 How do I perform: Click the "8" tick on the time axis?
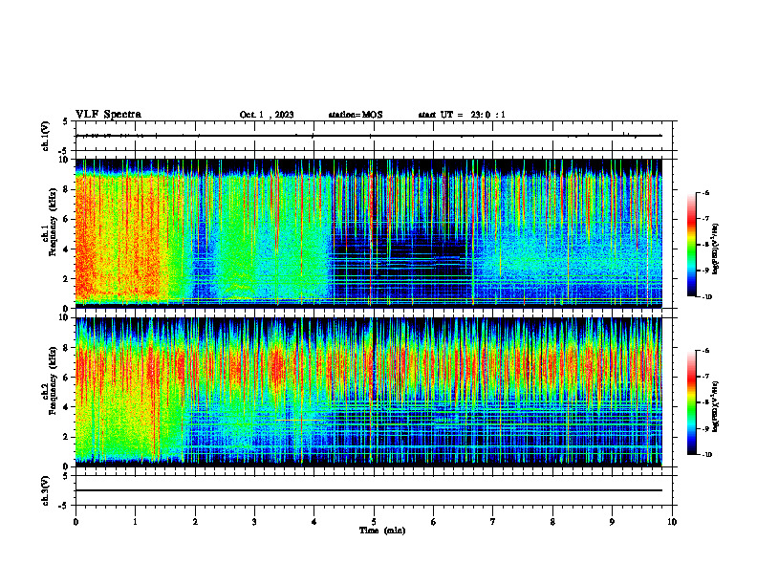(x=552, y=522)
